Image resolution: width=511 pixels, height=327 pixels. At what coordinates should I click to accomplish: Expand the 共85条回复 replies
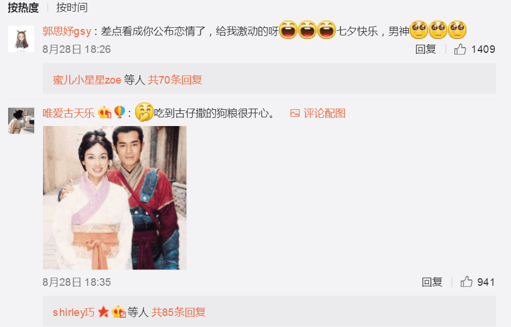(x=178, y=312)
